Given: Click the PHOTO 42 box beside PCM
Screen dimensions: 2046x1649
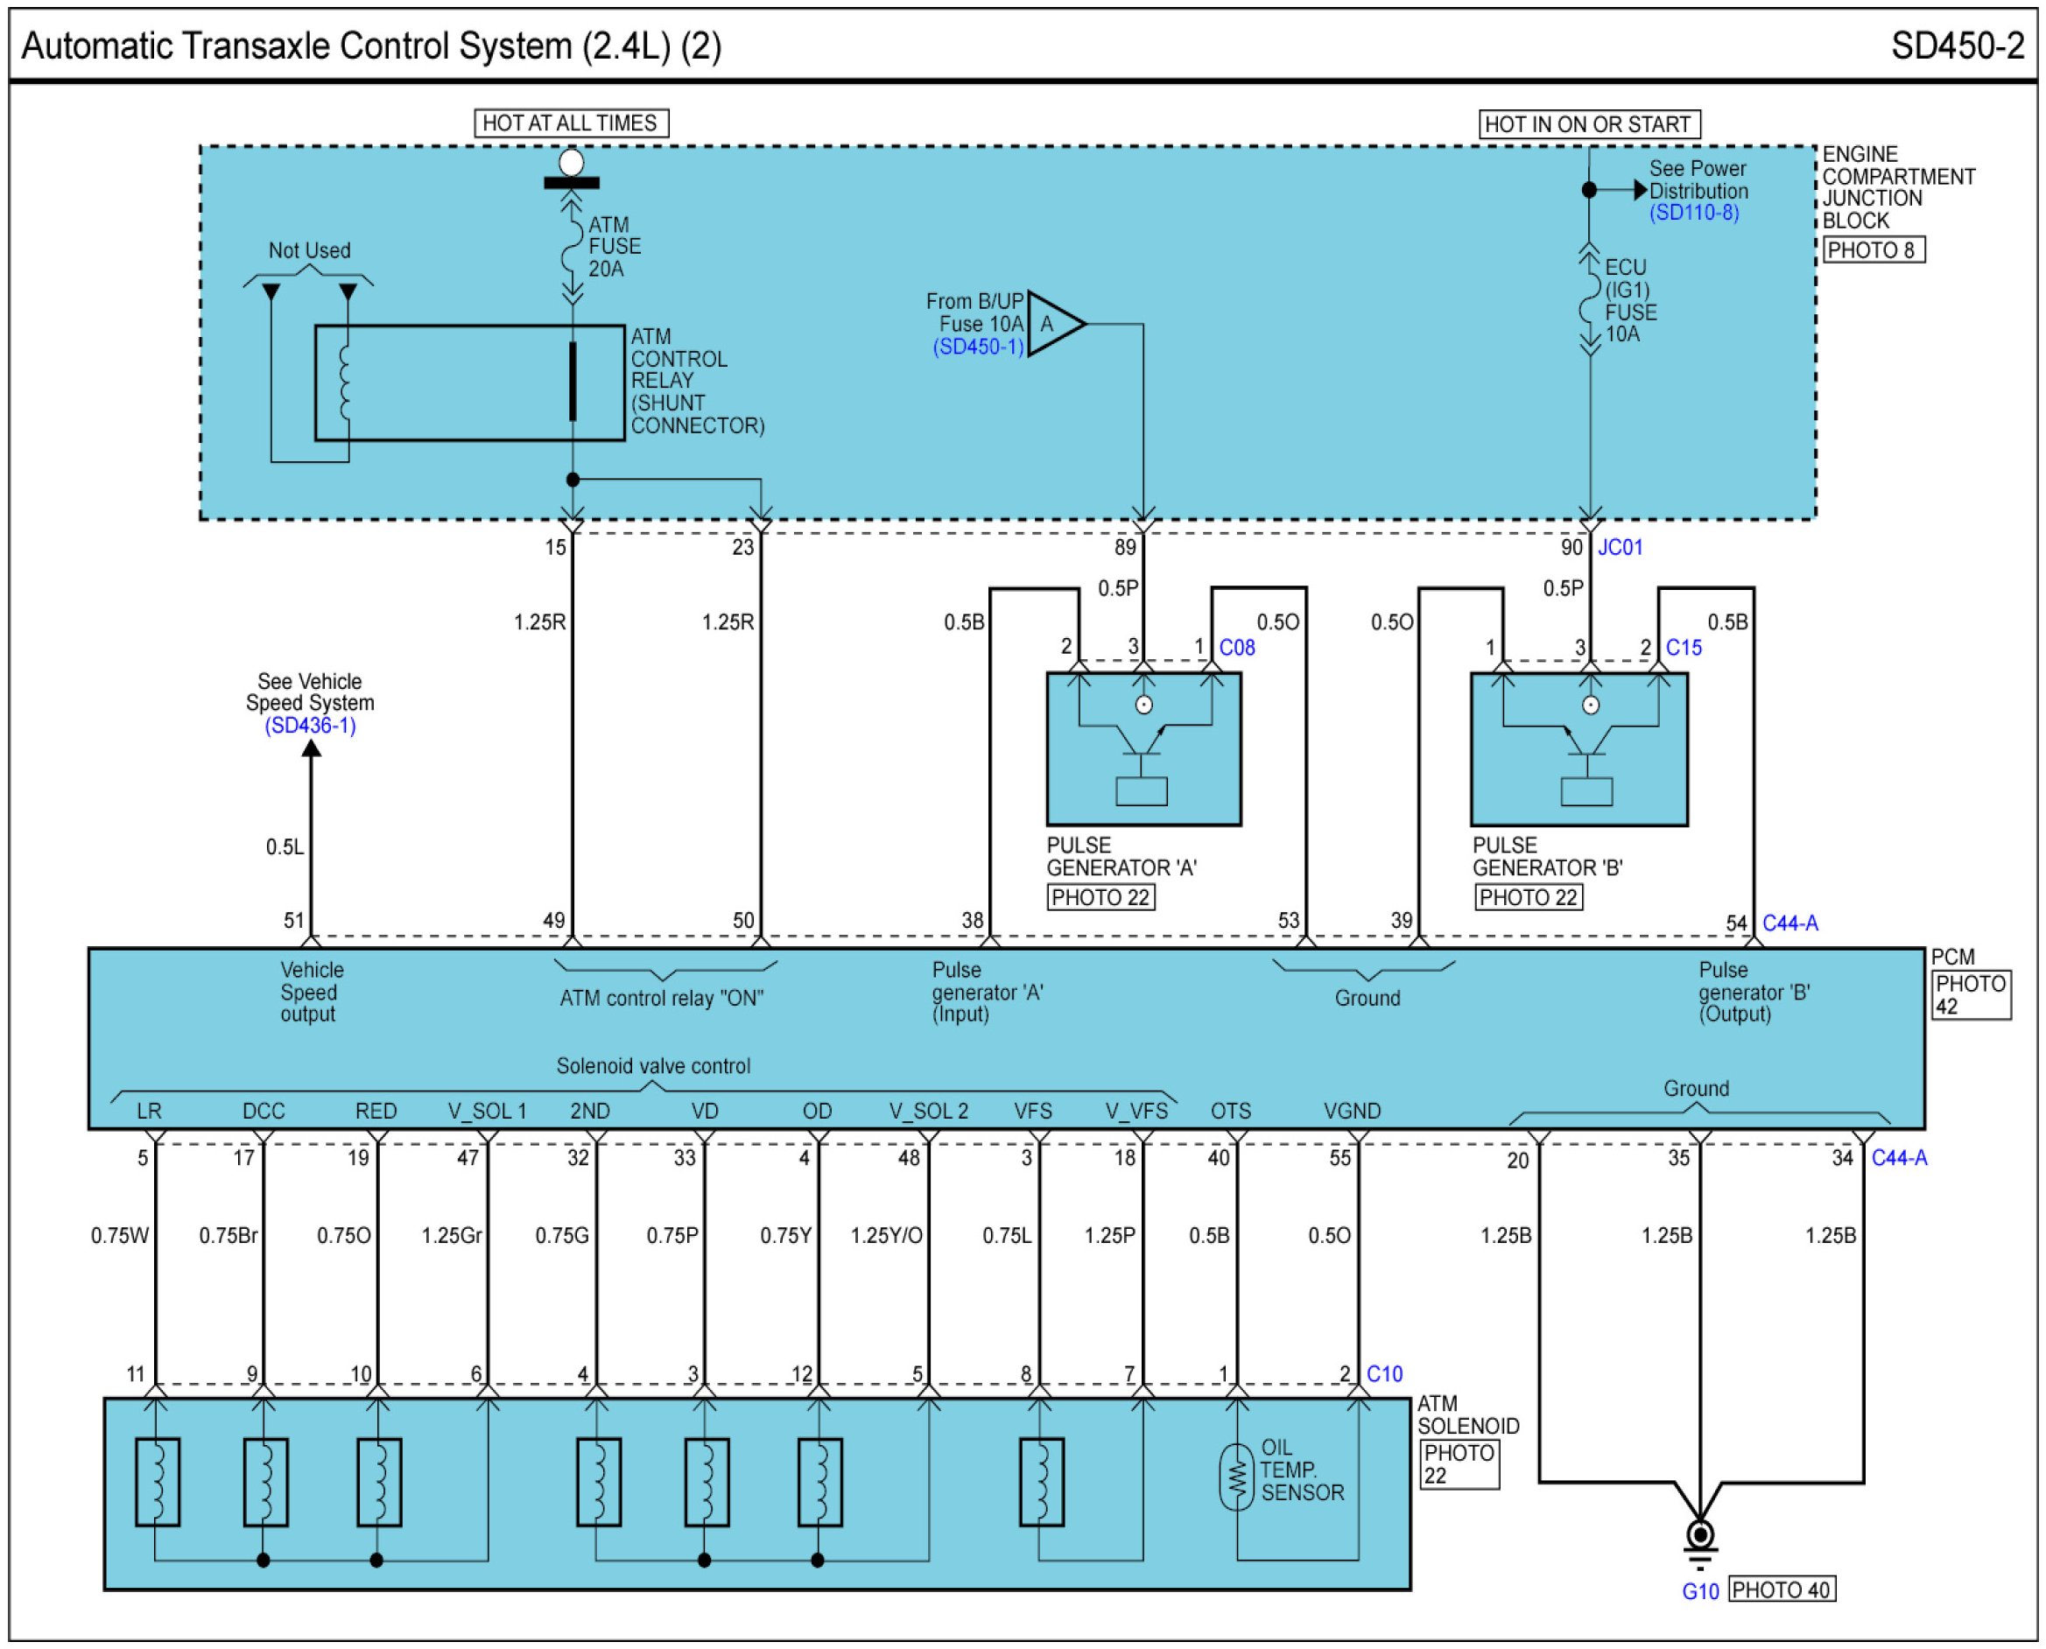Looking at the screenshot, I should [1970, 994].
